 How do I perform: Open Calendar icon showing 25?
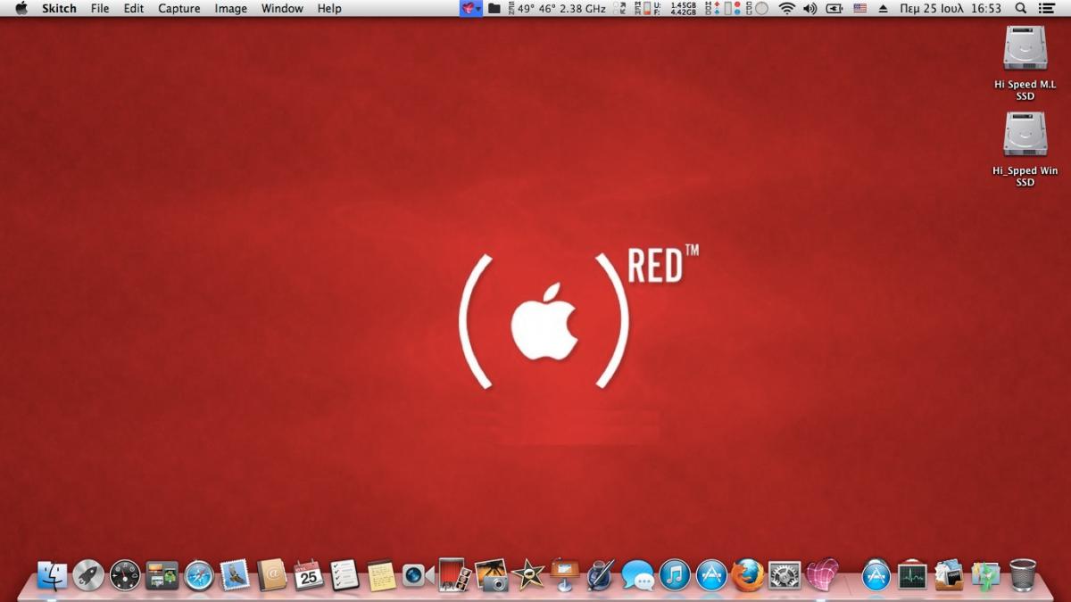[x=308, y=575]
